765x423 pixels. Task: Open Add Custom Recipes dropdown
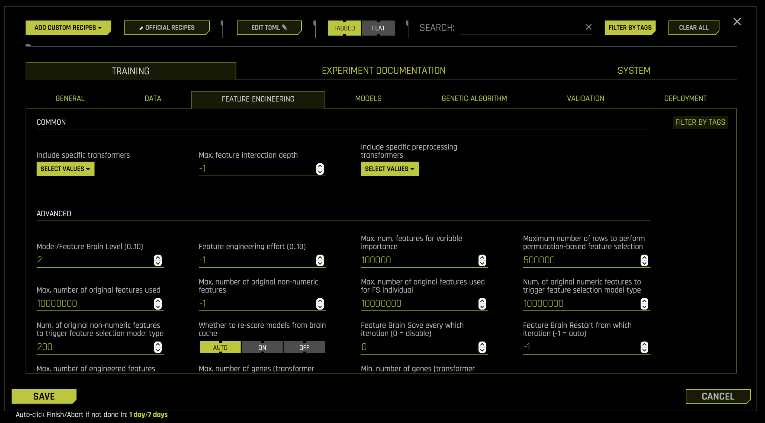click(68, 28)
